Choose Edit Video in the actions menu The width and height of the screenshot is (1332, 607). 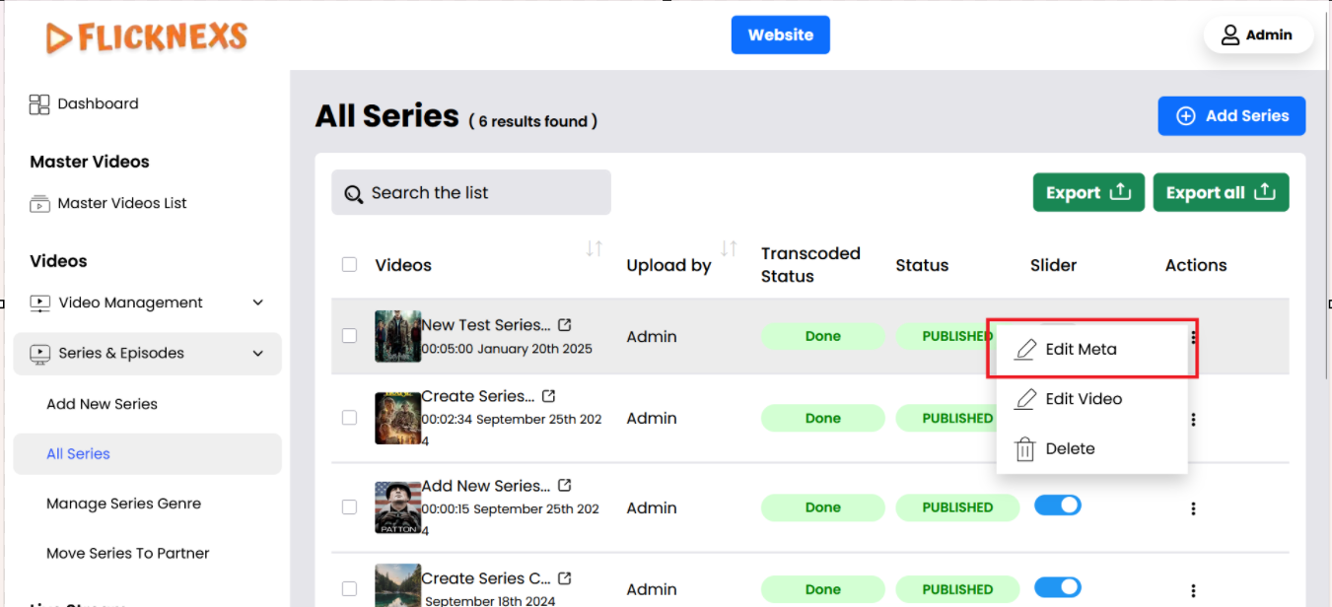coord(1083,399)
